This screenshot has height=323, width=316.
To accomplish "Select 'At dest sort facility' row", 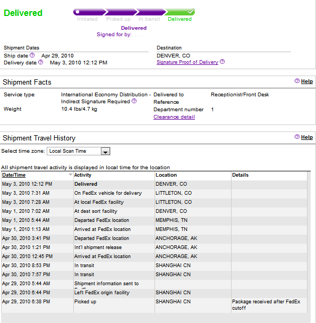I will 154,211.
